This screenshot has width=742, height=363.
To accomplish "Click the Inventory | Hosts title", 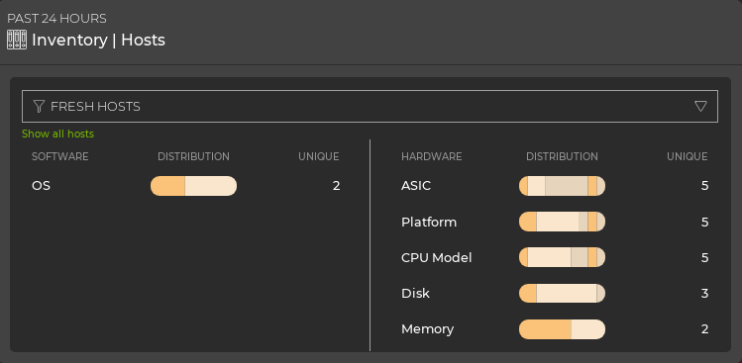I will [98, 41].
